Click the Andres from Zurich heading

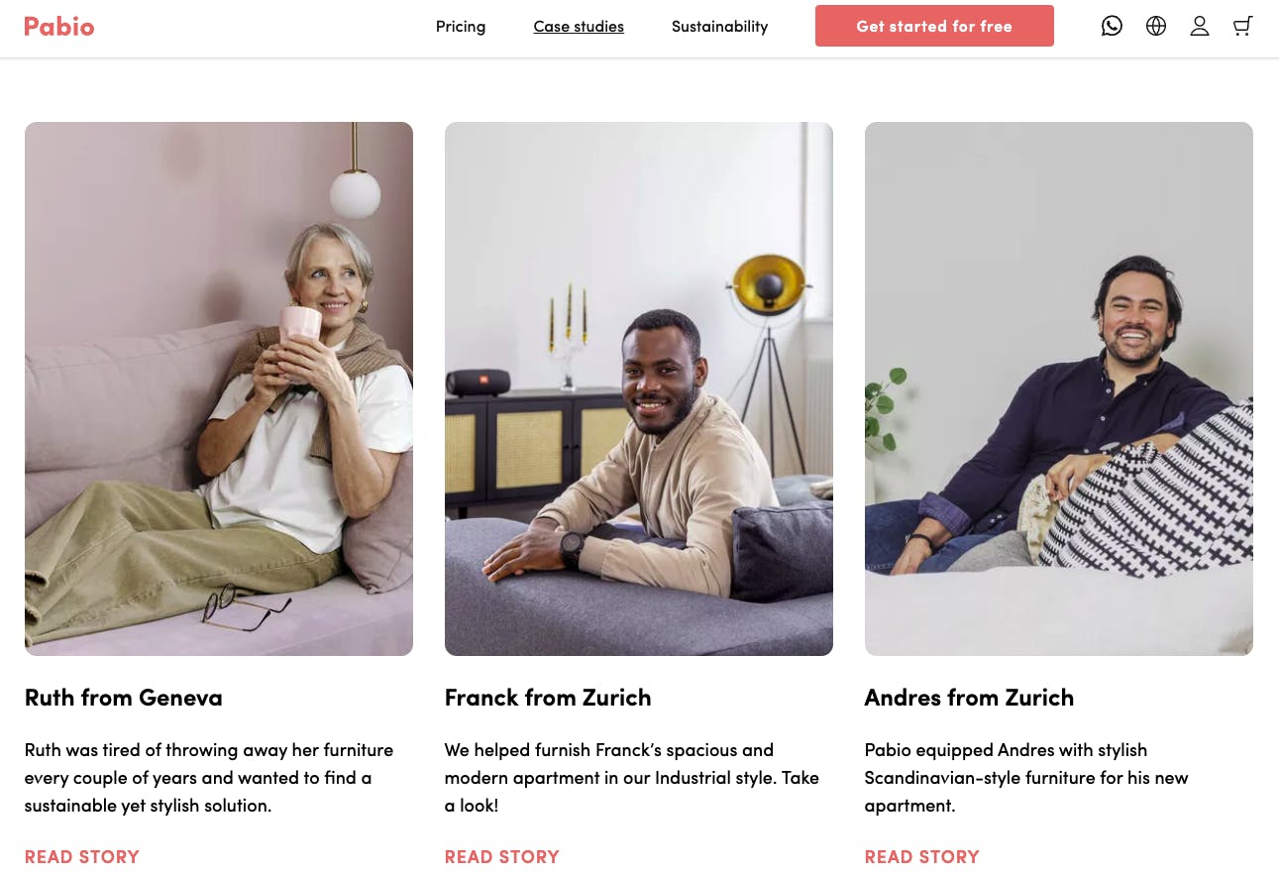[x=969, y=698]
